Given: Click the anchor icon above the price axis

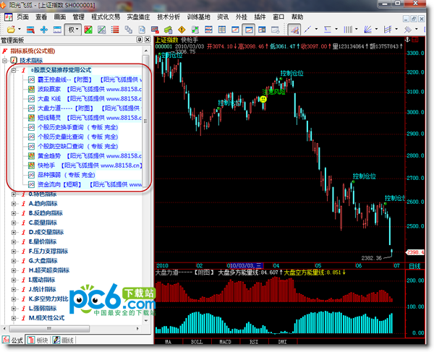Looking at the screenshot, I should [407, 40].
